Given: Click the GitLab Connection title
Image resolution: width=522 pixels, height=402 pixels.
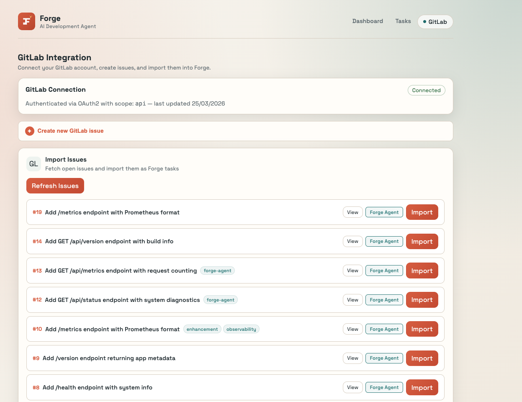Looking at the screenshot, I should [56, 90].
